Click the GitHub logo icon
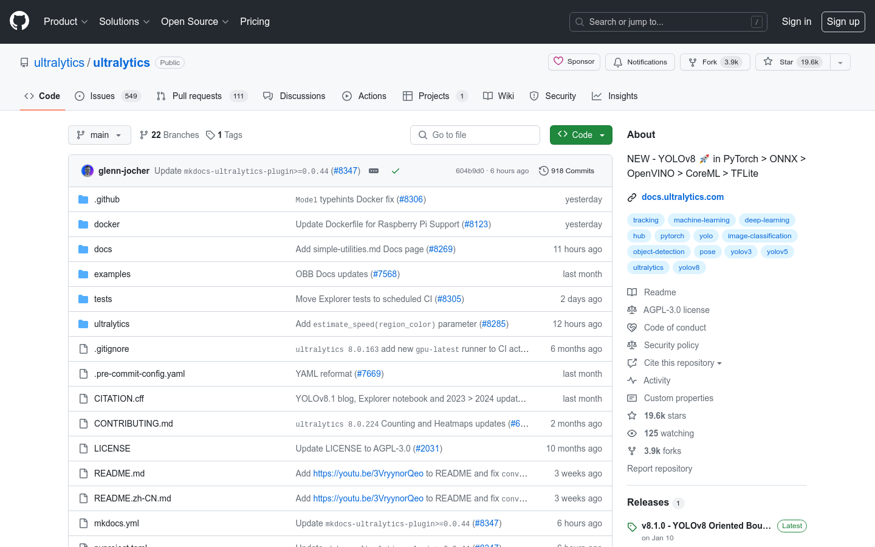Viewport: 875px width, 547px height. (x=19, y=21)
